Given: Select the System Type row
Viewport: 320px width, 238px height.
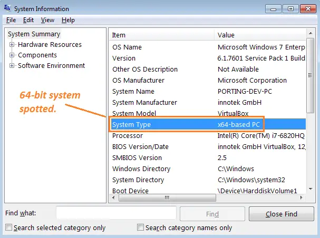Looking at the screenshot, I should (207, 124).
